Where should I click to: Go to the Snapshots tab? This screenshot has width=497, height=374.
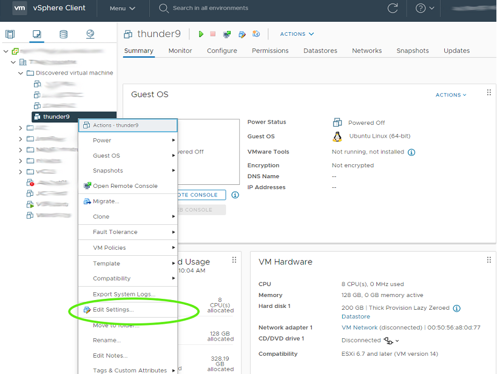[x=413, y=51]
